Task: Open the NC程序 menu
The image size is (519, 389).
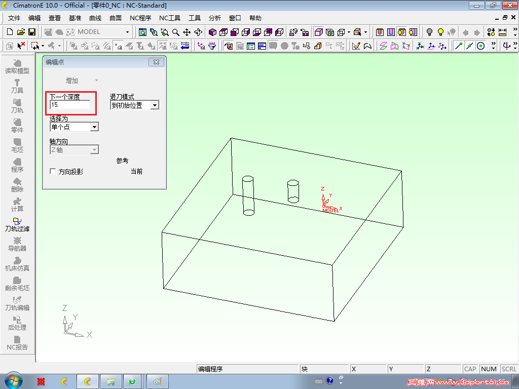Action: click(x=140, y=18)
